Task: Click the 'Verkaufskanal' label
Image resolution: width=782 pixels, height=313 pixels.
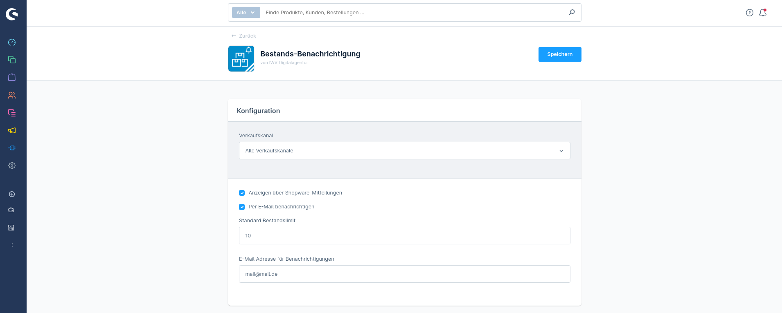Action: point(256,136)
